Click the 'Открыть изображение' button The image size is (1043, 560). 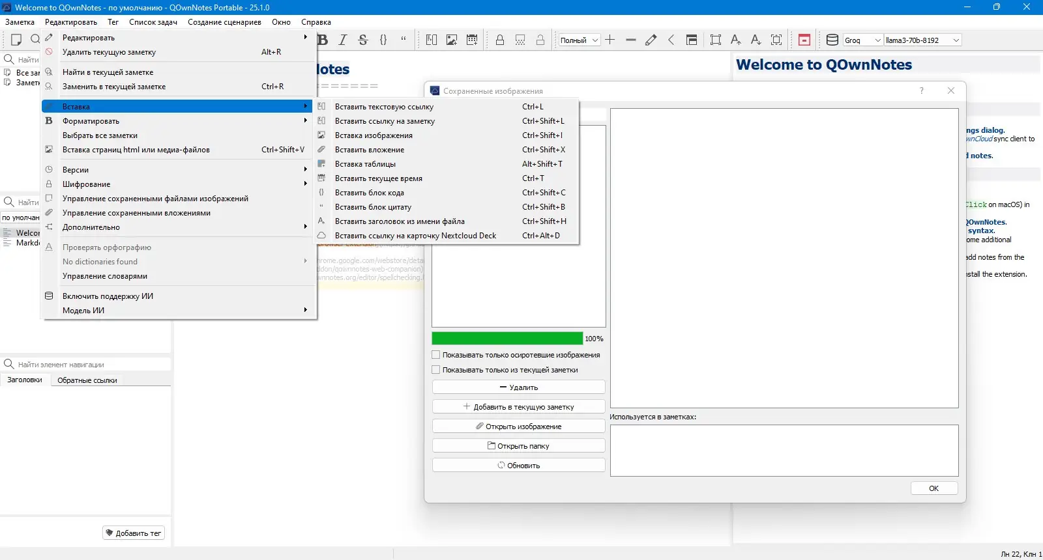pyautogui.click(x=519, y=427)
